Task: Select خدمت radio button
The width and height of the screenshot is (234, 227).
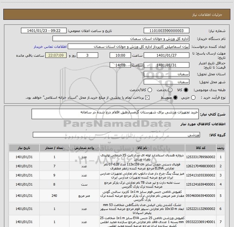Action: point(170,90)
